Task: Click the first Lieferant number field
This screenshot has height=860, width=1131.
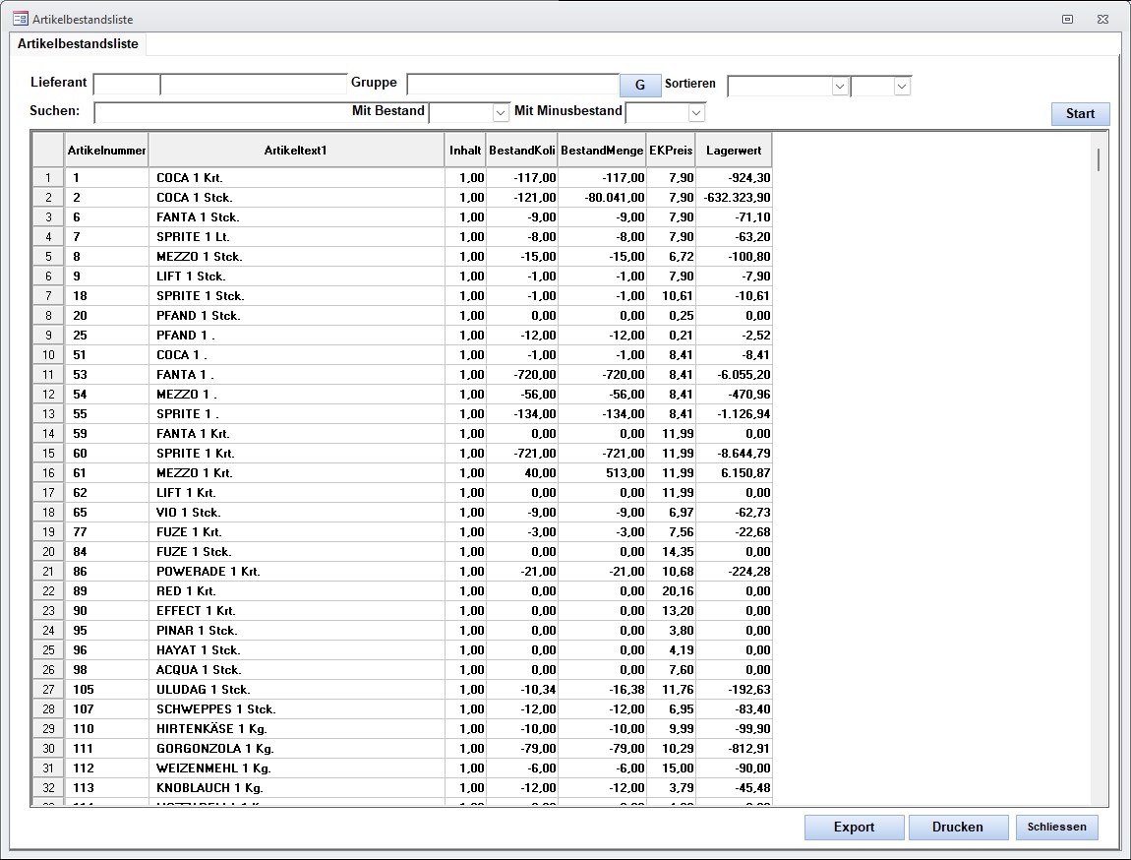Action: (126, 85)
